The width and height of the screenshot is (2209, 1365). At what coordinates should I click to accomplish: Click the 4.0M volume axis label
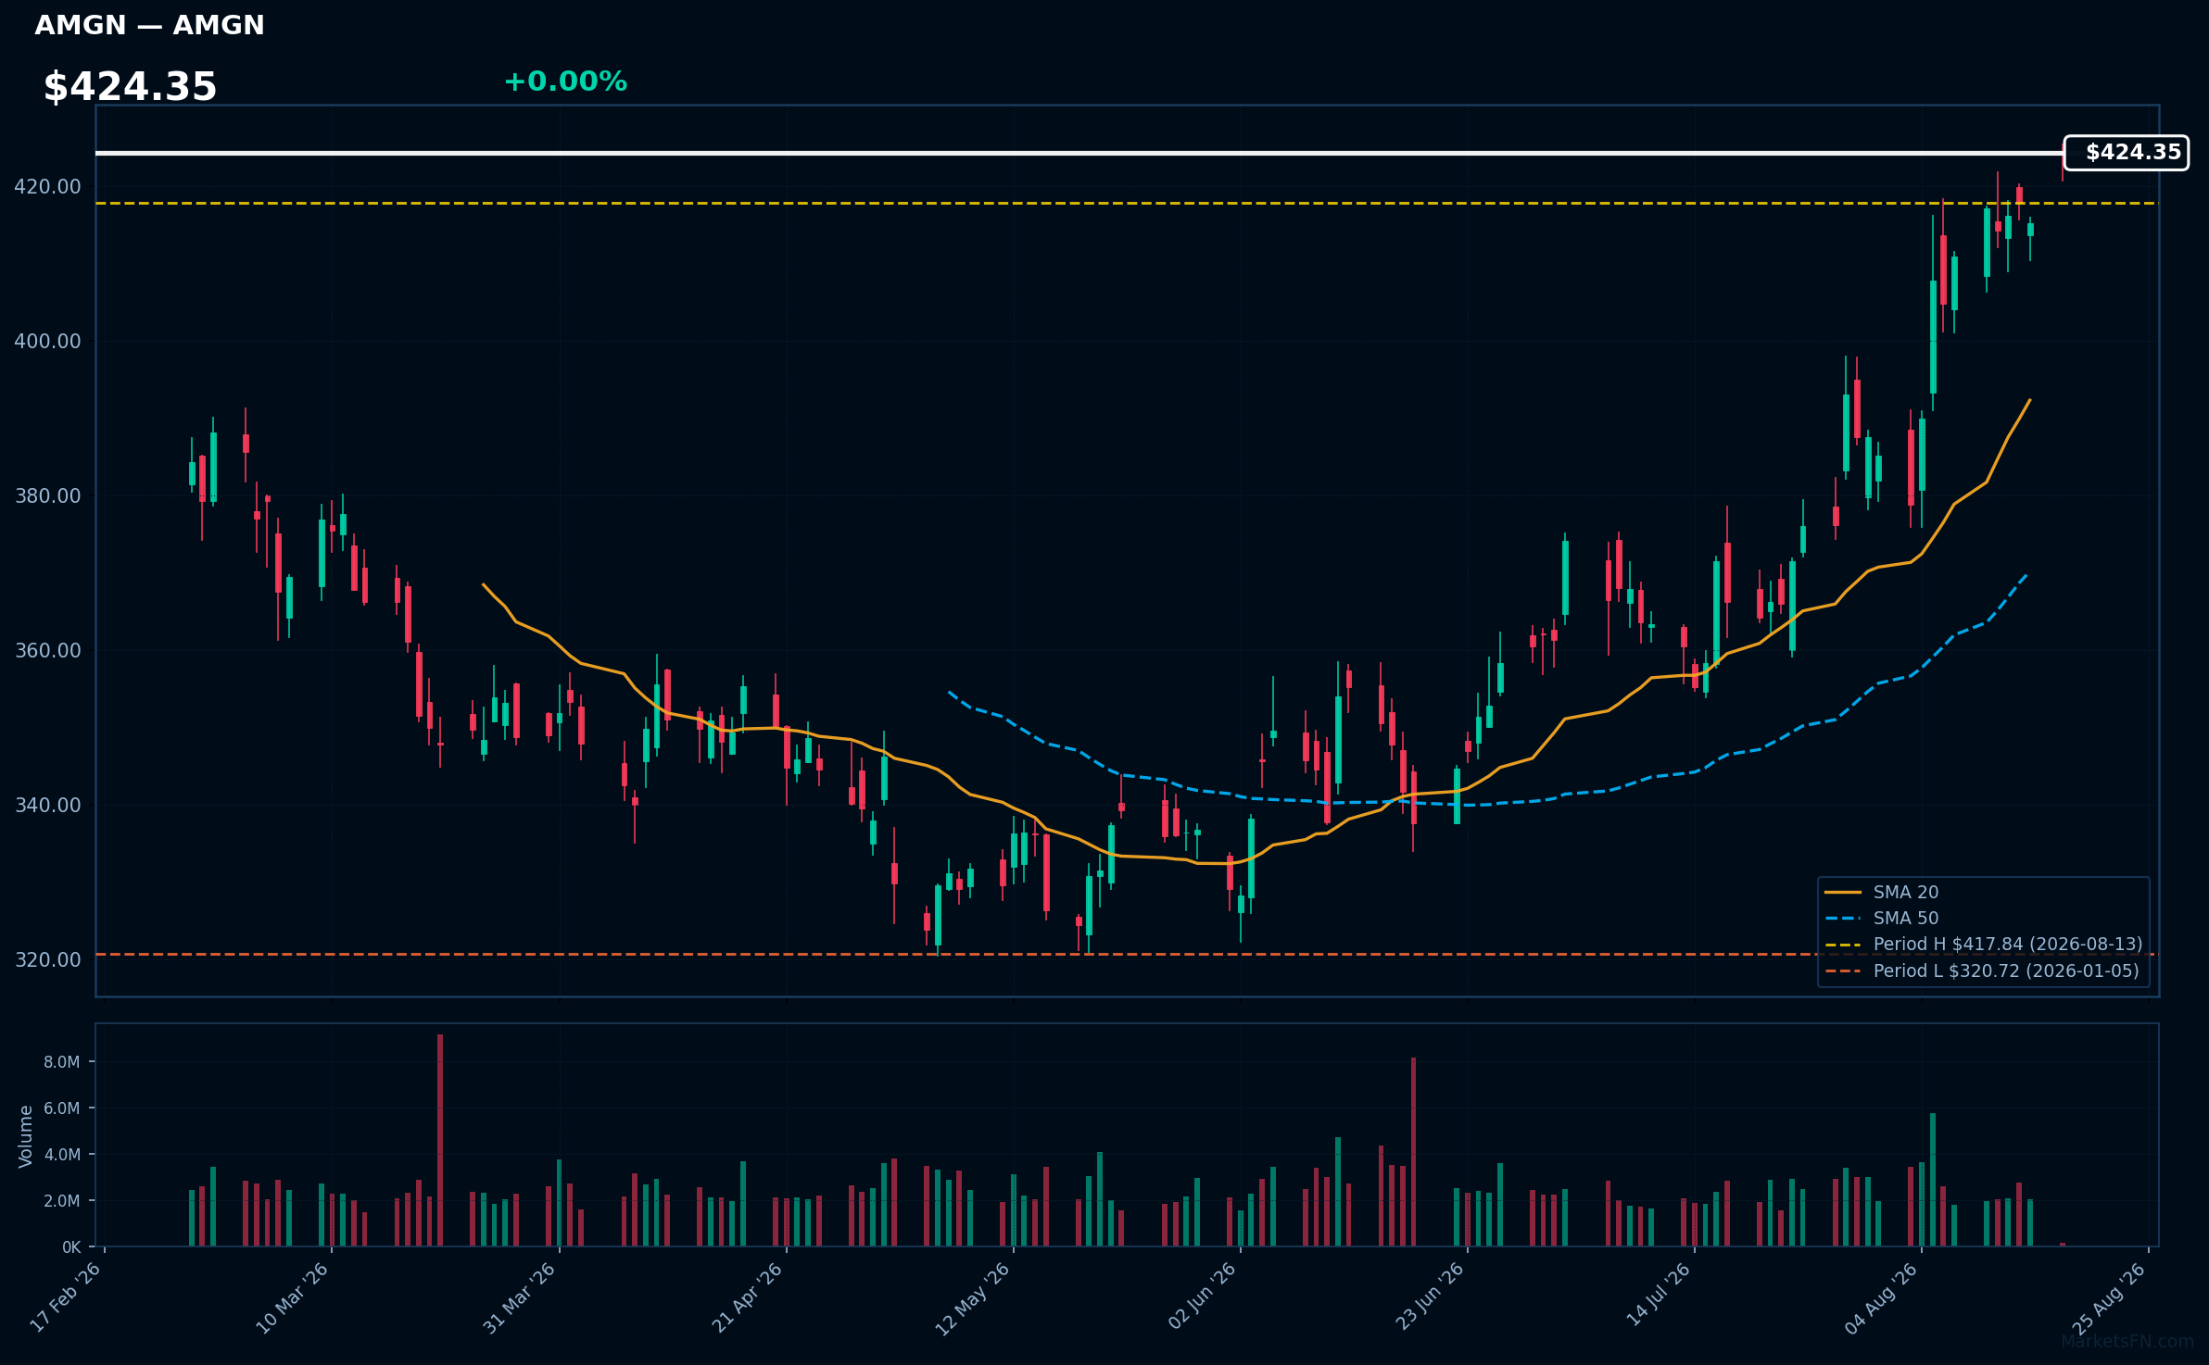click(61, 1155)
